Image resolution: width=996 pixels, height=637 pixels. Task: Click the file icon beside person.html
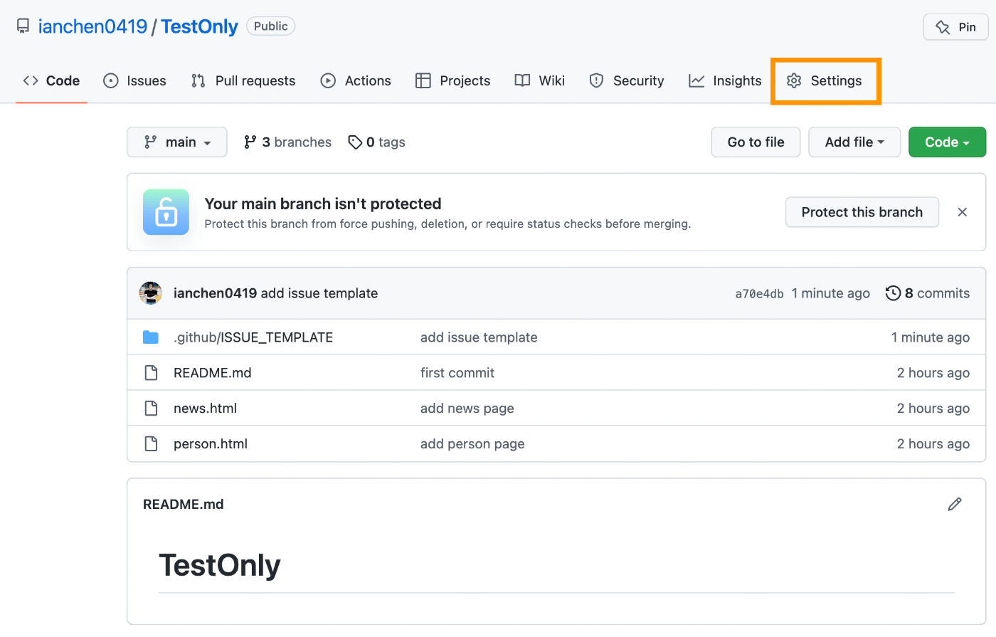pos(151,444)
